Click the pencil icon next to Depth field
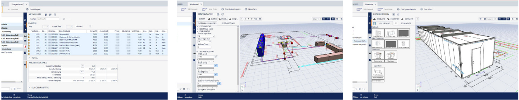The height and width of the screenshot is (100, 519). coord(216,65)
